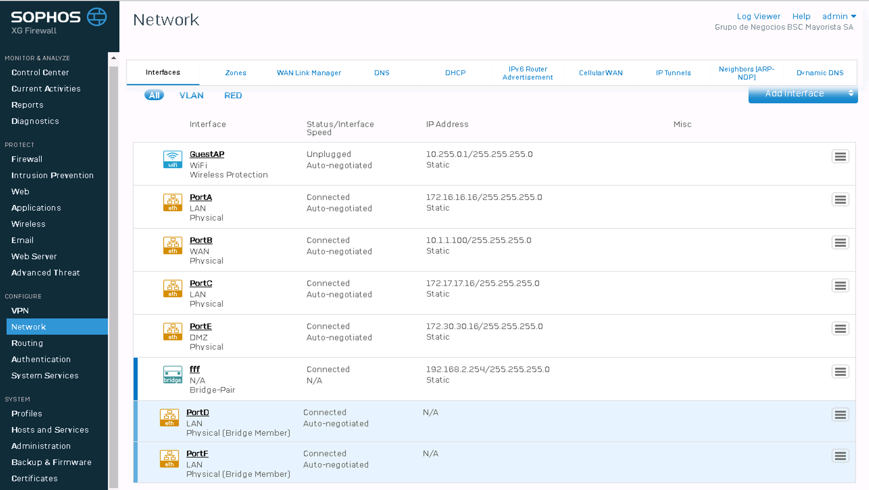Open the fff bridge interface link

click(195, 370)
